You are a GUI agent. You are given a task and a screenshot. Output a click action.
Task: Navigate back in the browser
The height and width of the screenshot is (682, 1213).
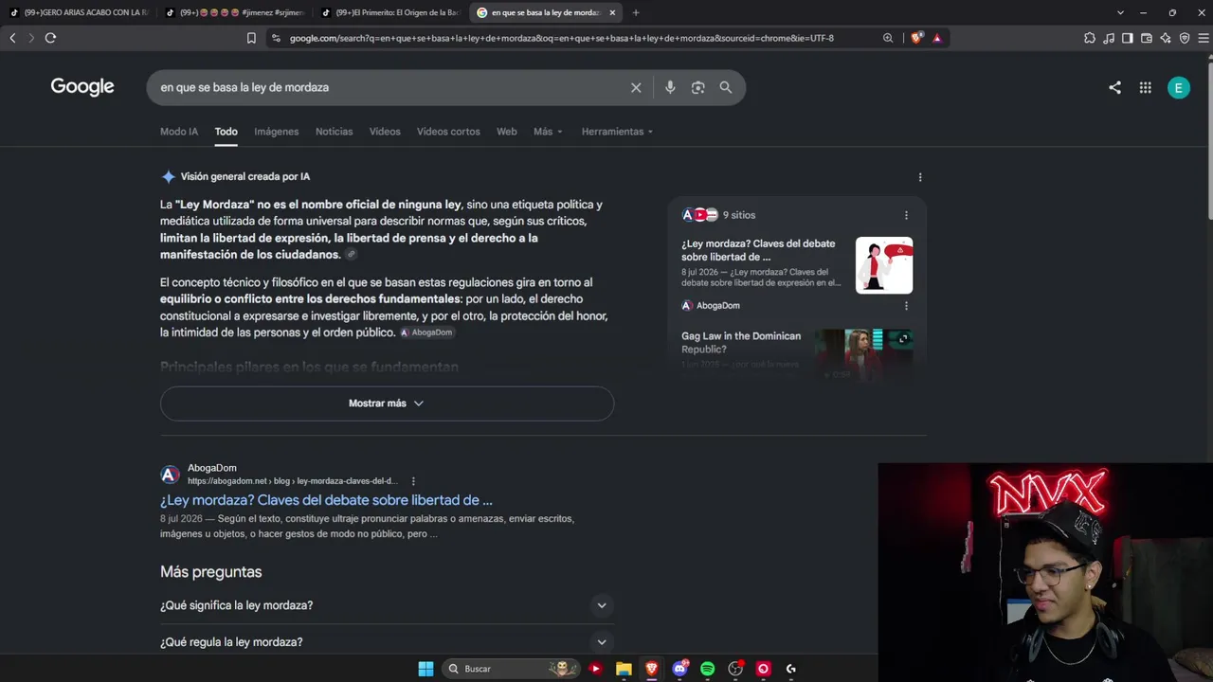(12, 38)
